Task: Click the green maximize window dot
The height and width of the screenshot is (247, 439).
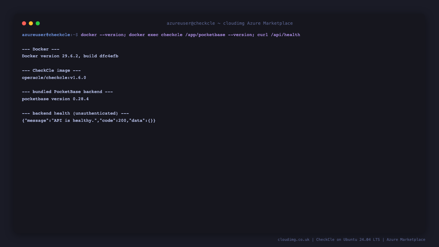Action: [x=38, y=23]
